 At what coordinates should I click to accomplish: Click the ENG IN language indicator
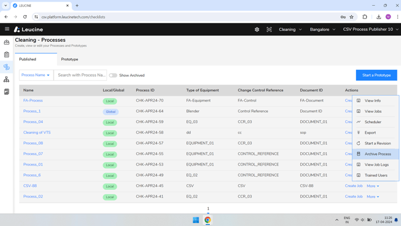tap(347, 220)
